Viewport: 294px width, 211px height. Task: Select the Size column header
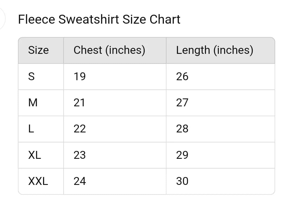tap(38, 50)
